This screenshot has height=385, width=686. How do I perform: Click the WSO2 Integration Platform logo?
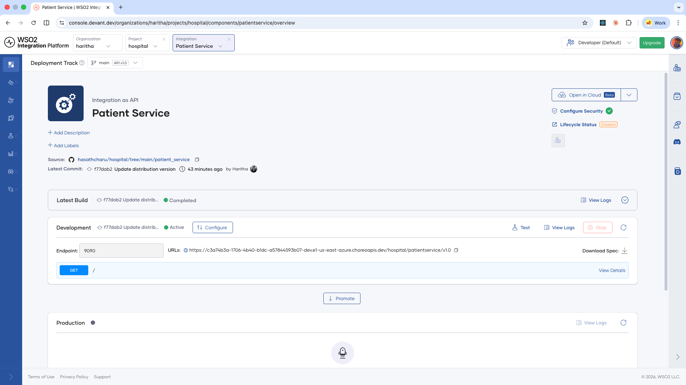(36, 42)
